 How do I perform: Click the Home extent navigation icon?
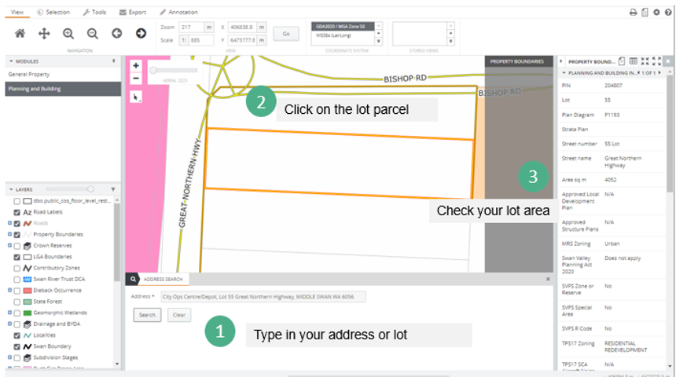click(20, 33)
